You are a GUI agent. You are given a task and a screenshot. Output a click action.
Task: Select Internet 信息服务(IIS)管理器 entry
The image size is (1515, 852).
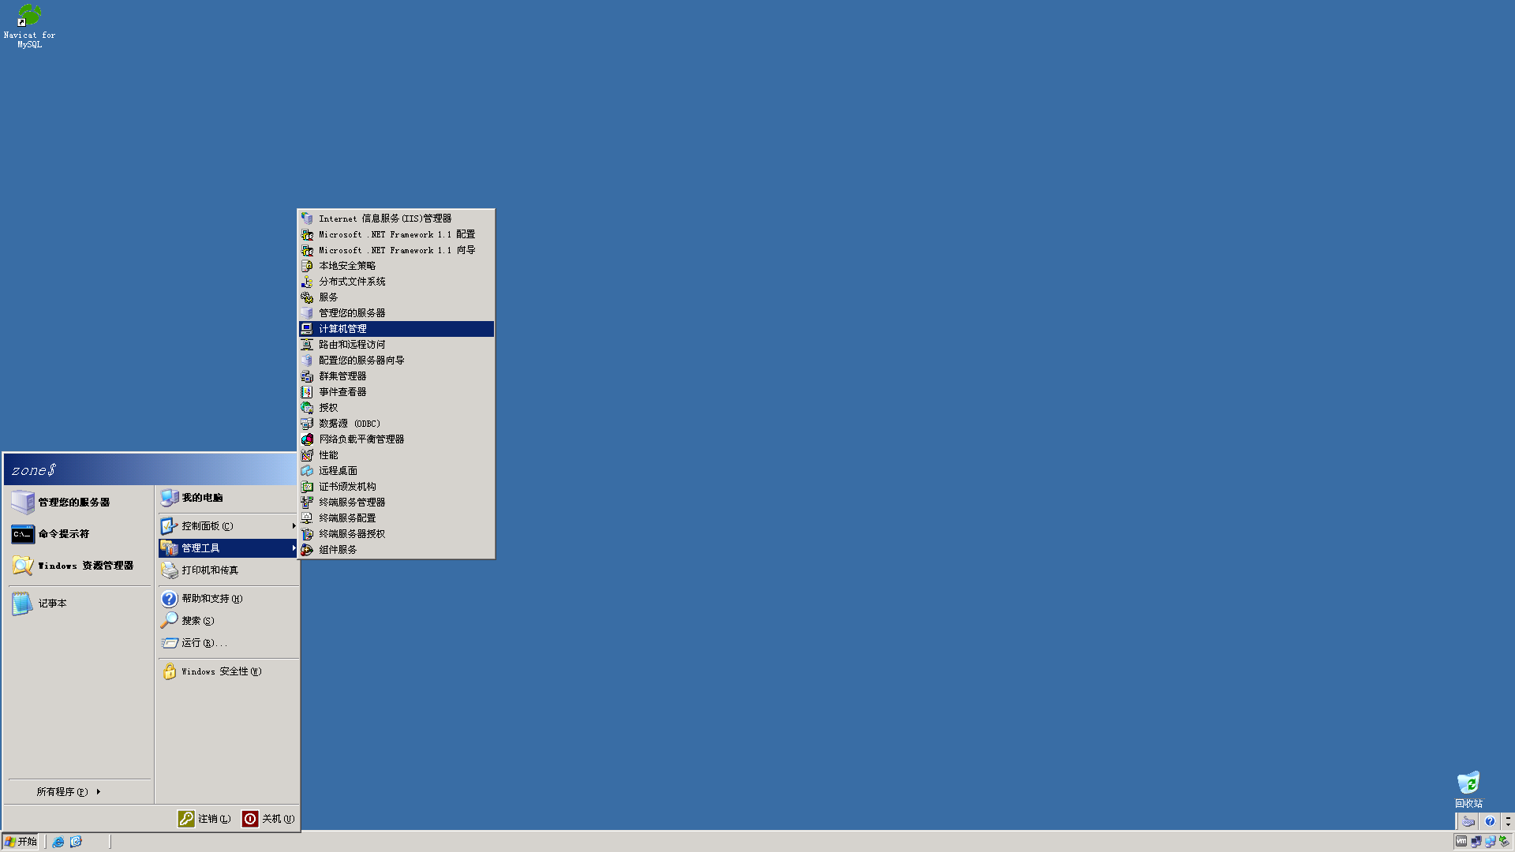pos(385,219)
